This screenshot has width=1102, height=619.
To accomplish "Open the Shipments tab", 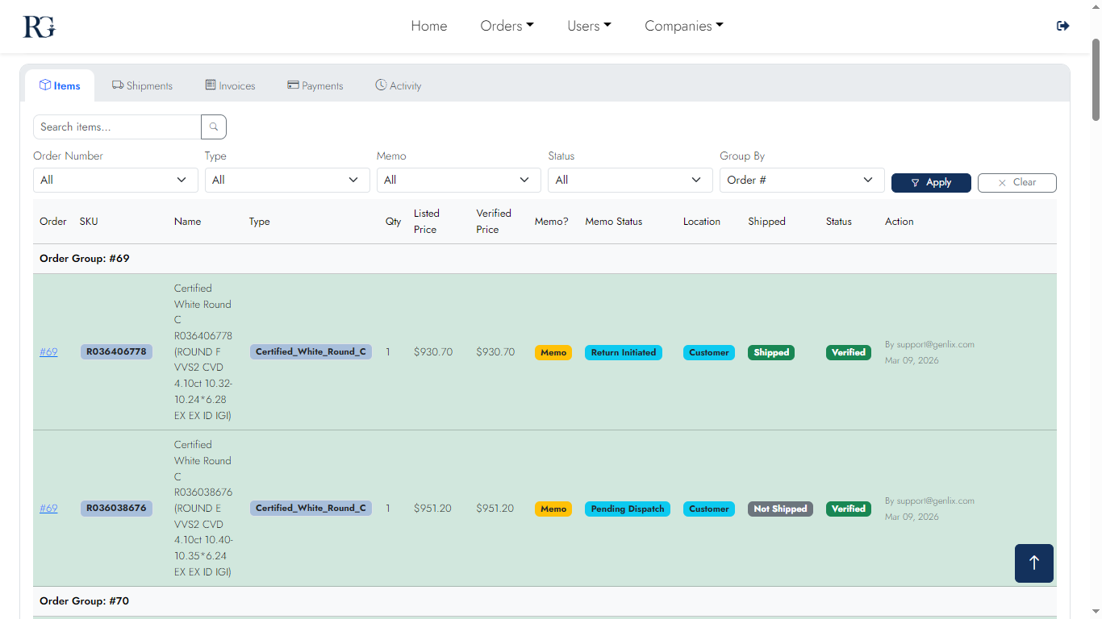I will [142, 85].
